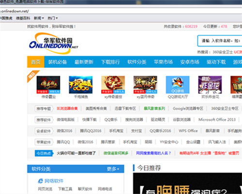Viewport: 242px width, 194px height.
Task: Open the 搜狗浏览器 link
Action: [x=134, y=120]
